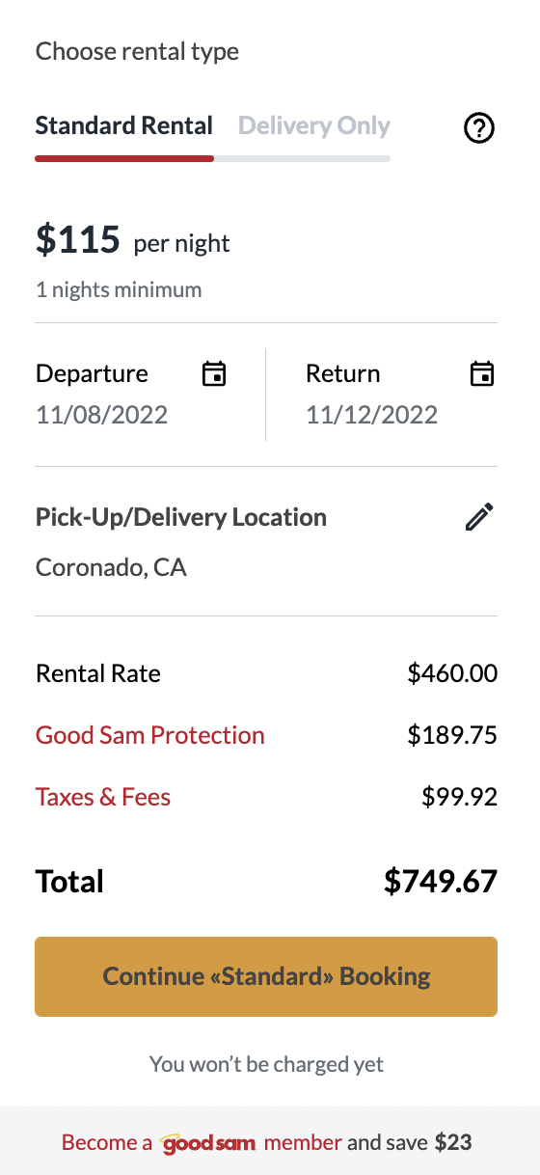Open the Good Sam Protection link

pos(150,735)
